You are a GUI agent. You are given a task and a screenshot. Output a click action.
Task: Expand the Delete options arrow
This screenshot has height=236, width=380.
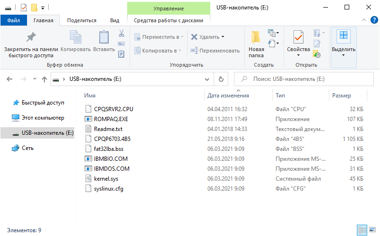[x=223, y=37]
